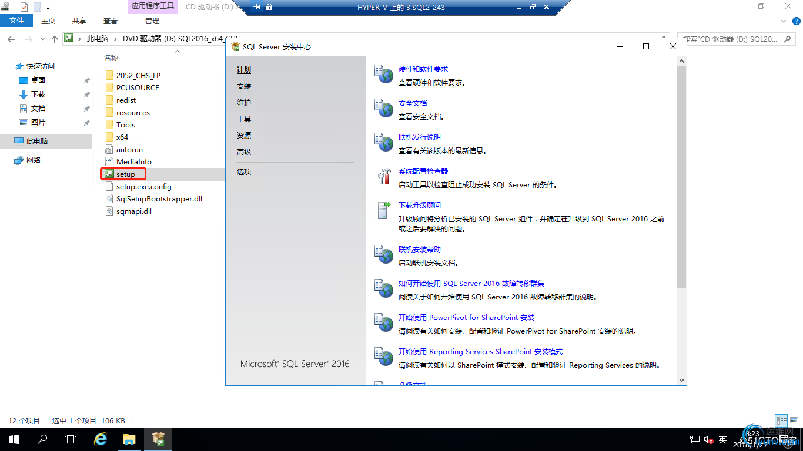Open 桌面 in the quick access pane

coord(38,80)
